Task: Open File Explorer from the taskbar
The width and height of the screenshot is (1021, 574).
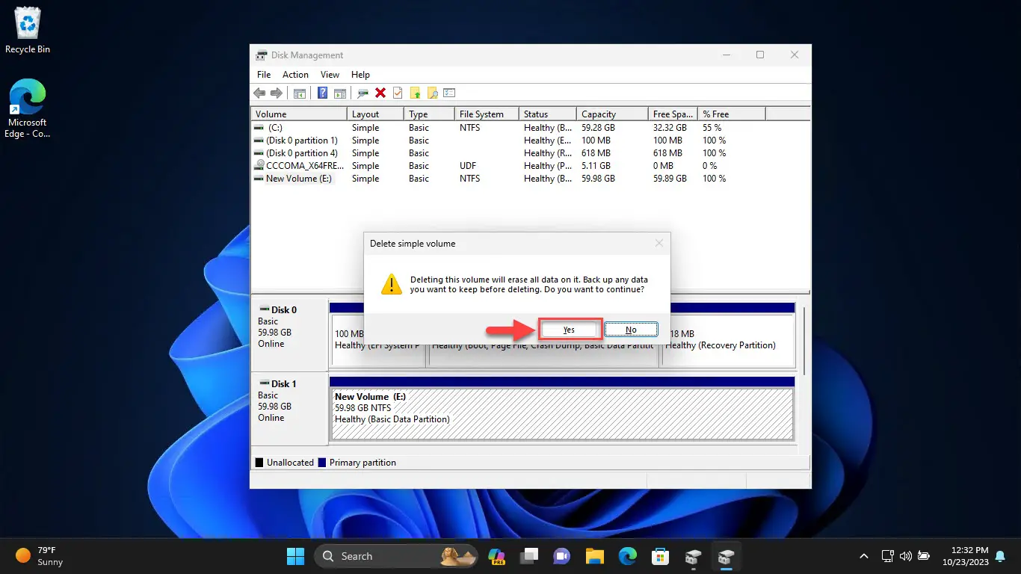Action: [594, 556]
